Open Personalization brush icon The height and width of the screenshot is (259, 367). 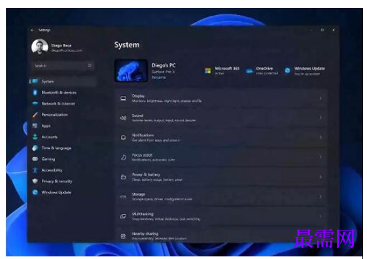point(35,115)
